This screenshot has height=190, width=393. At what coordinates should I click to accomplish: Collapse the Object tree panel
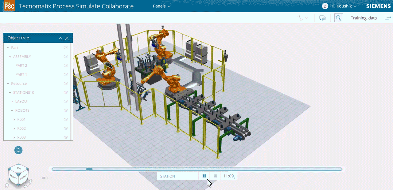60,38
